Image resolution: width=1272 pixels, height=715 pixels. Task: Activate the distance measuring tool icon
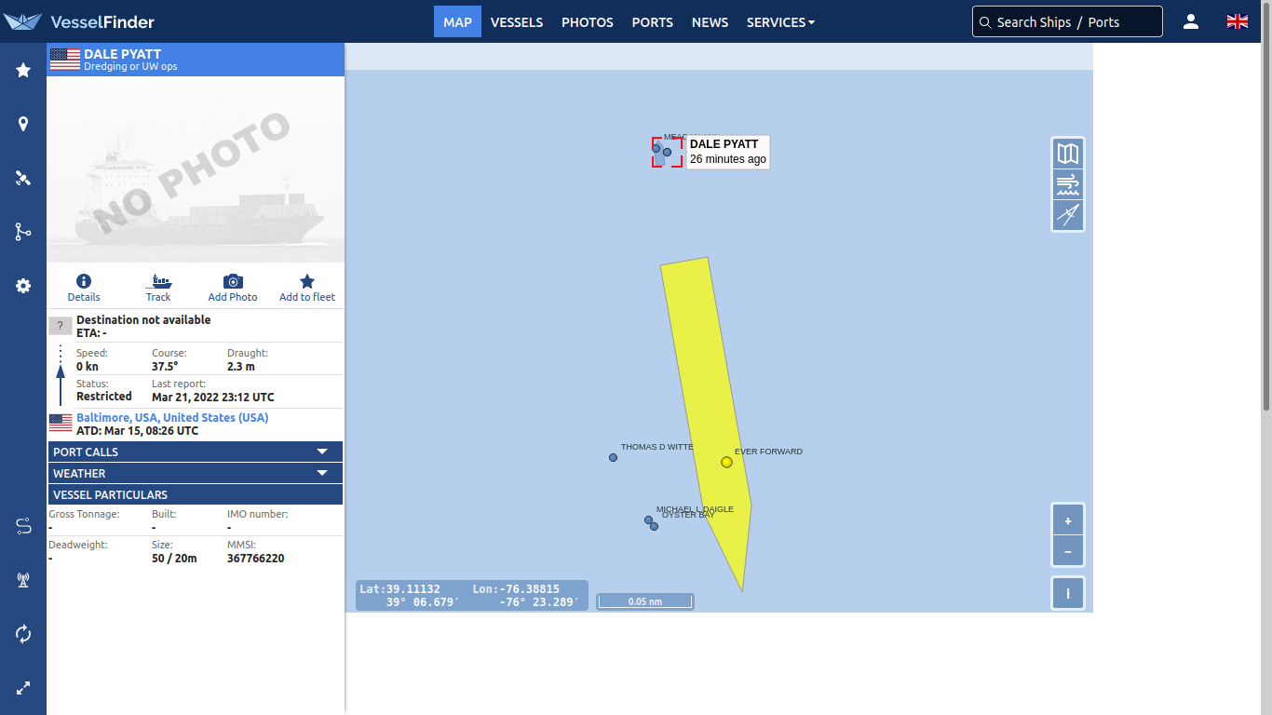(x=1068, y=215)
